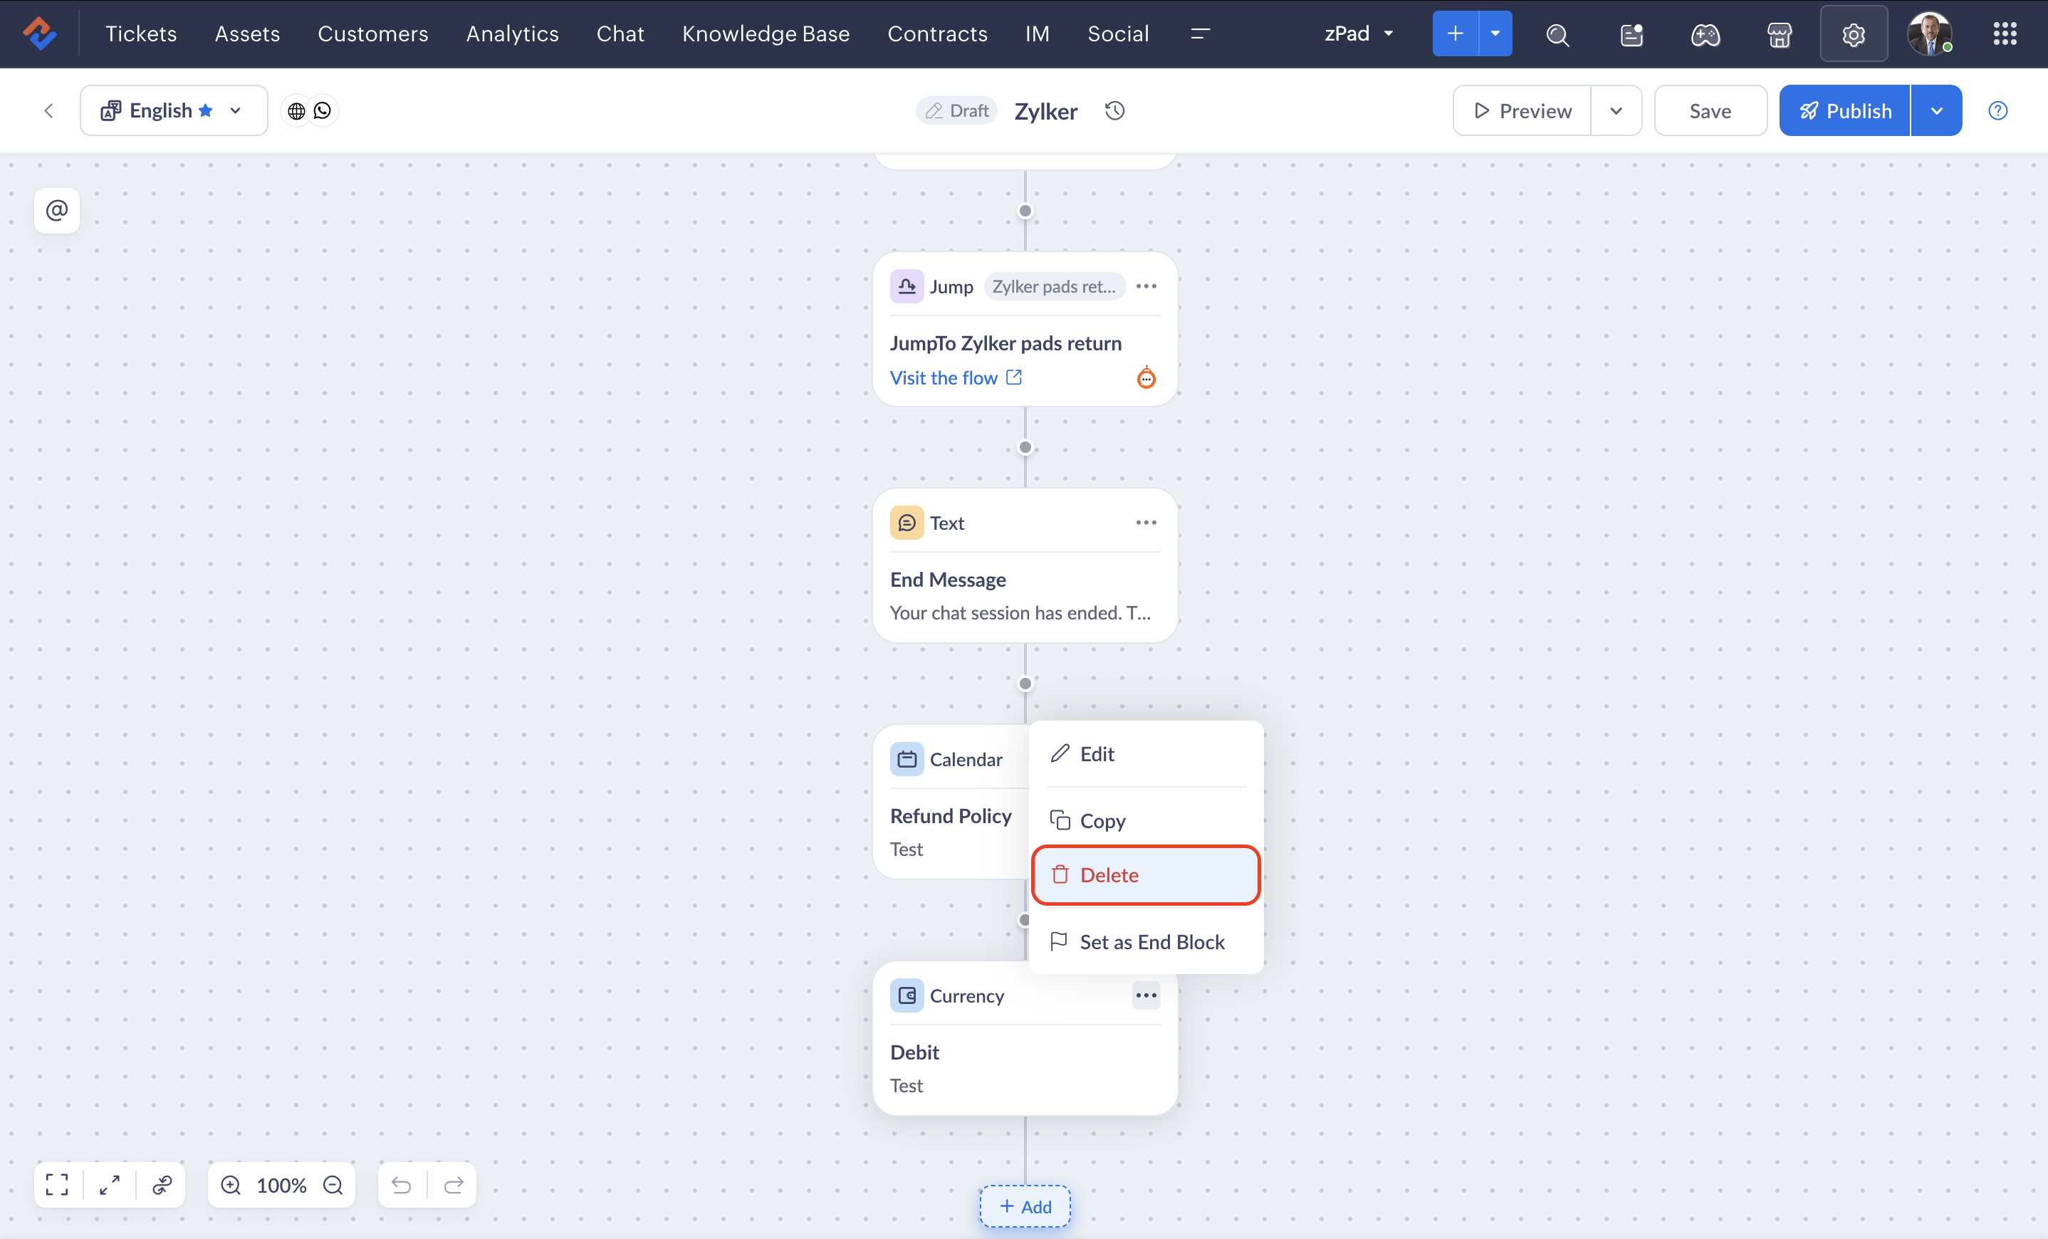Click the bot warning icon on the Jump block
This screenshot has height=1239, width=2048.
click(x=1145, y=378)
